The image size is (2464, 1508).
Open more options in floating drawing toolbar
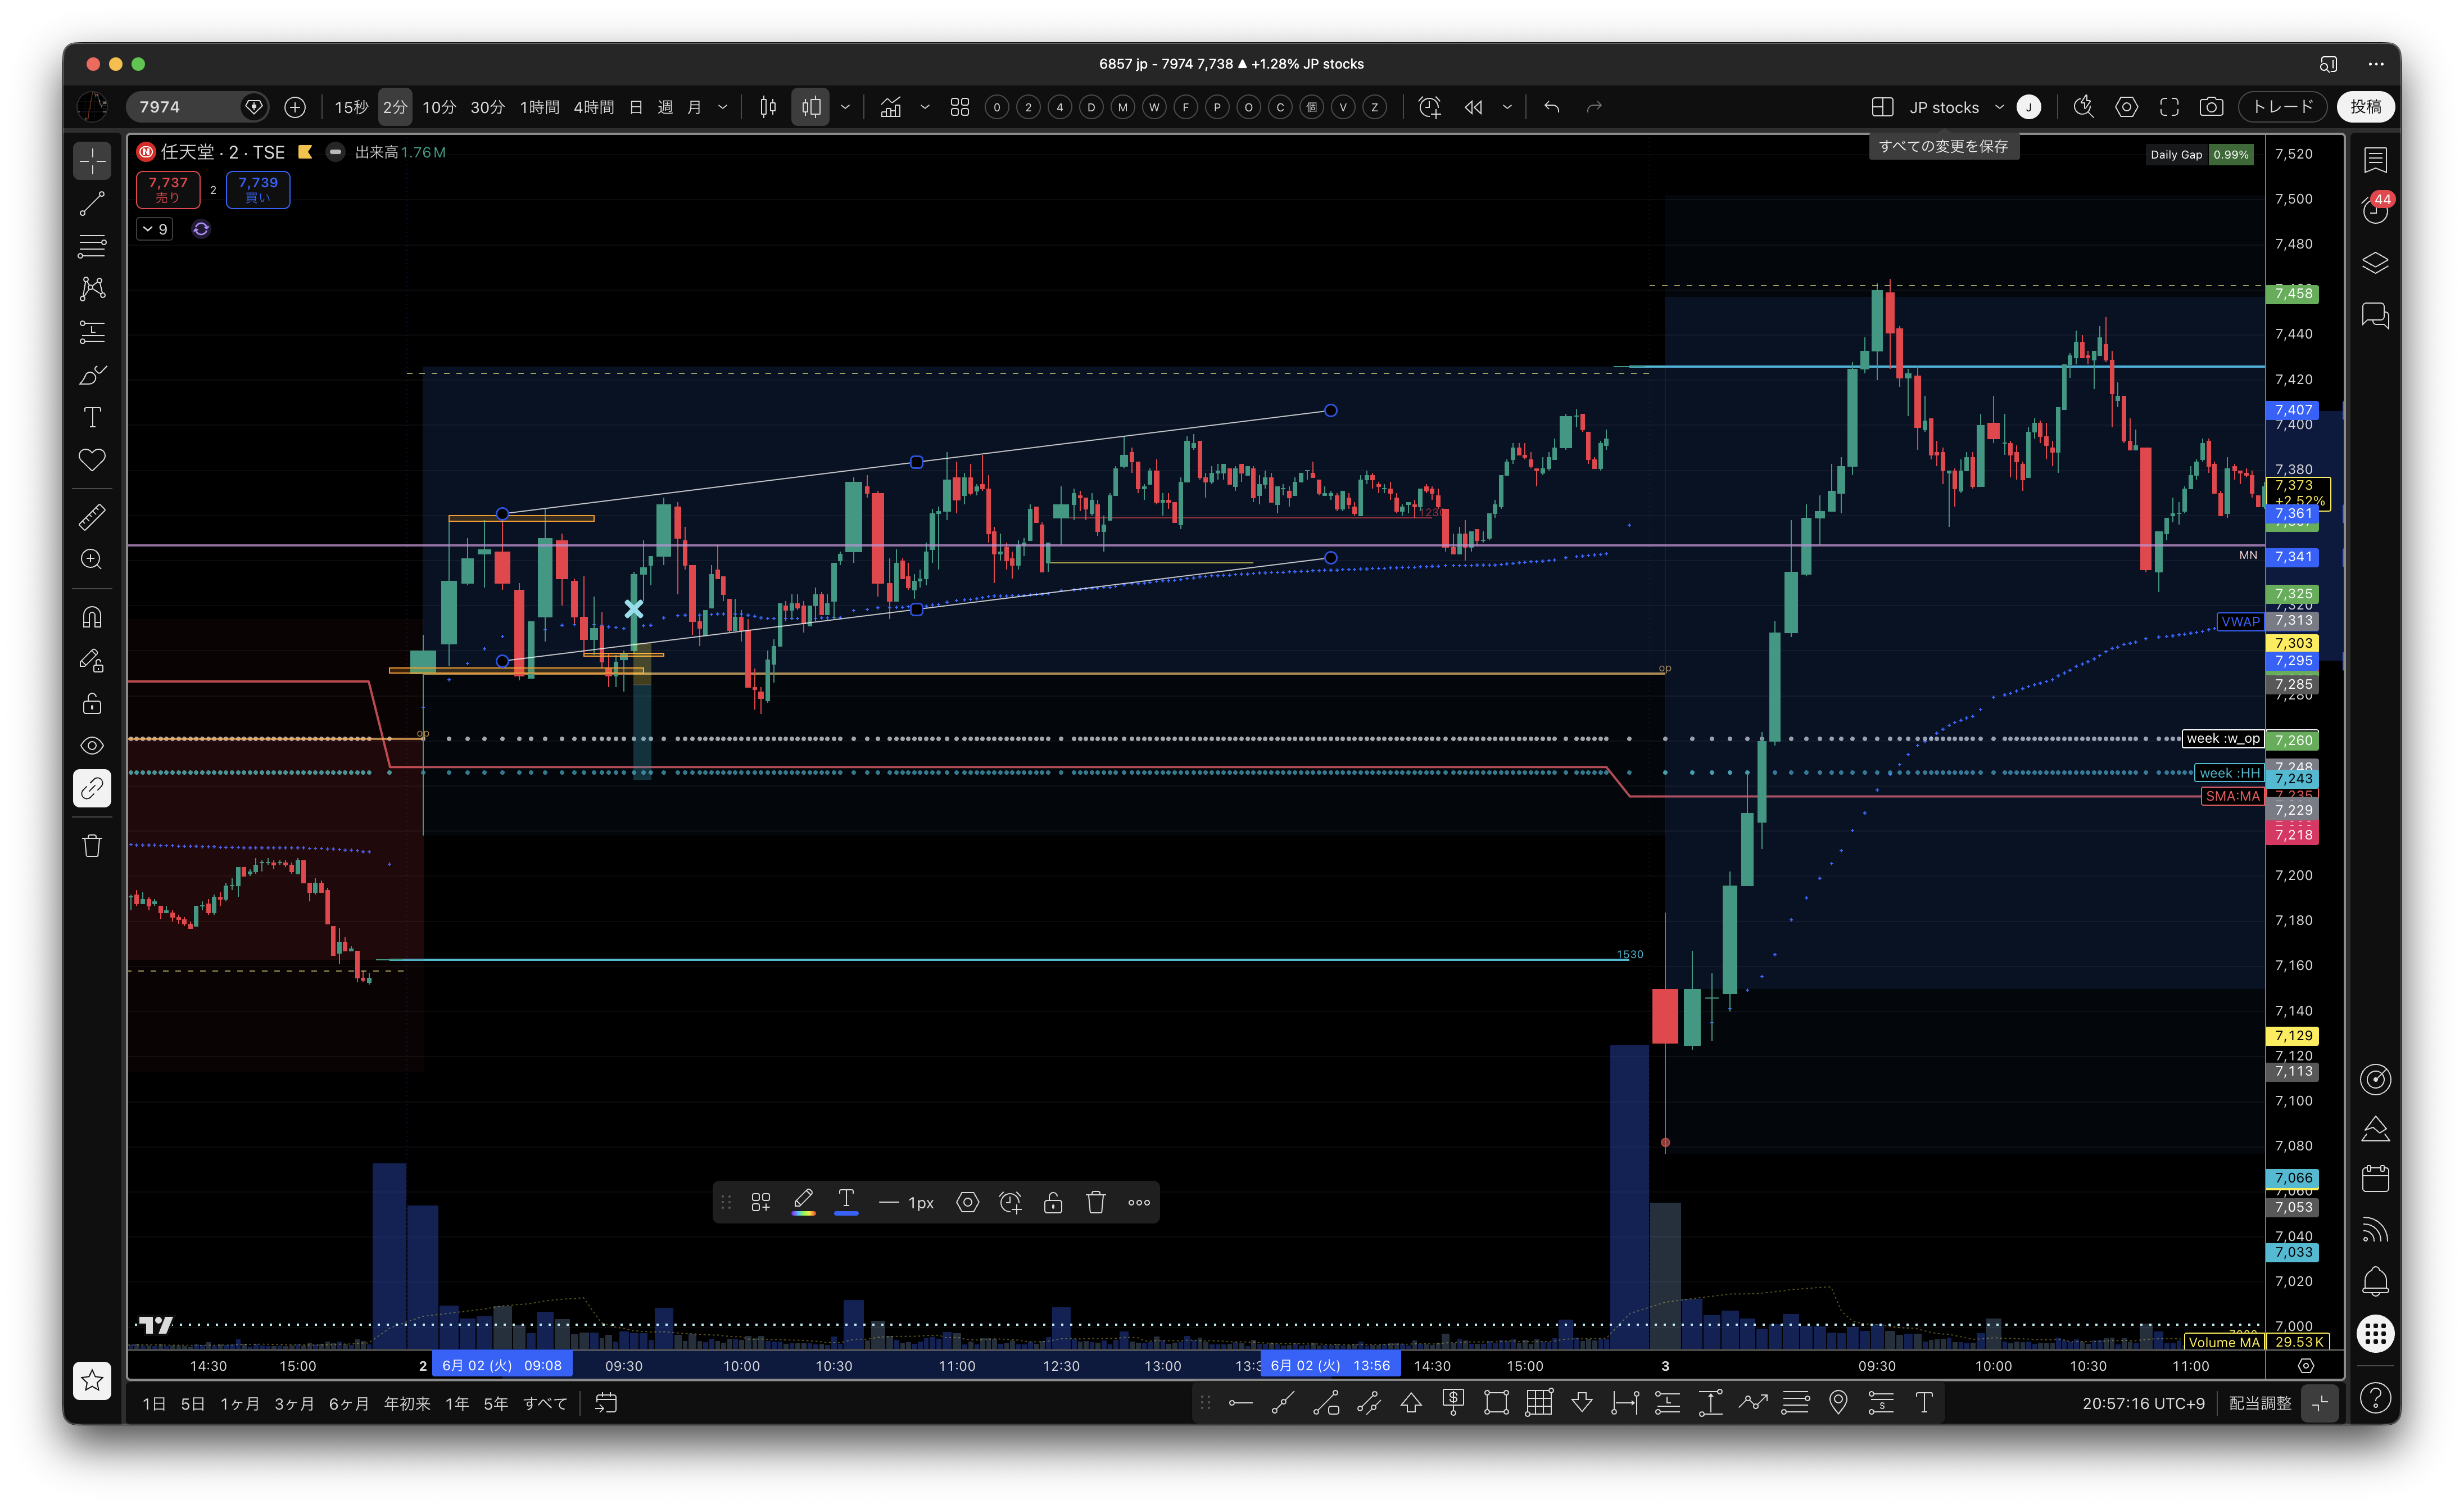tap(1139, 1203)
